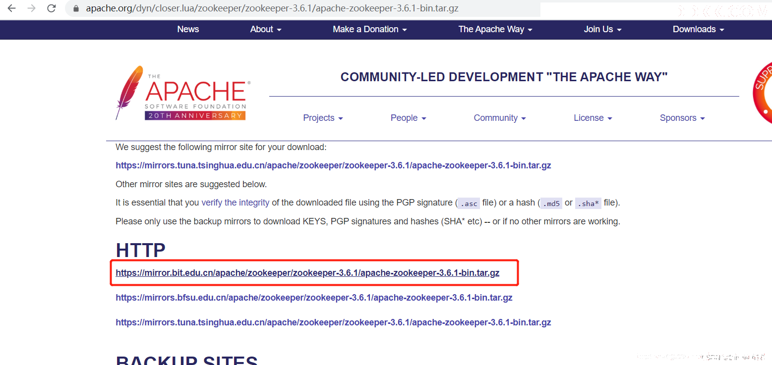Click the BACKUP SITES heading
772x365 pixels.
187,360
